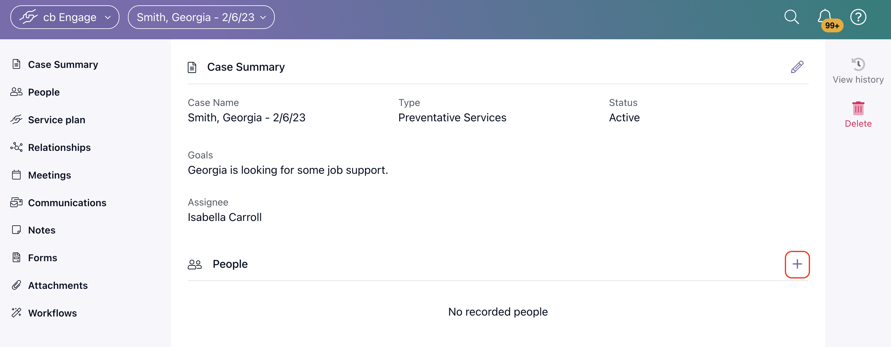Open the help question mark icon
The height and width of the screenshot is (347, 891).
click(x=858, y=17)
